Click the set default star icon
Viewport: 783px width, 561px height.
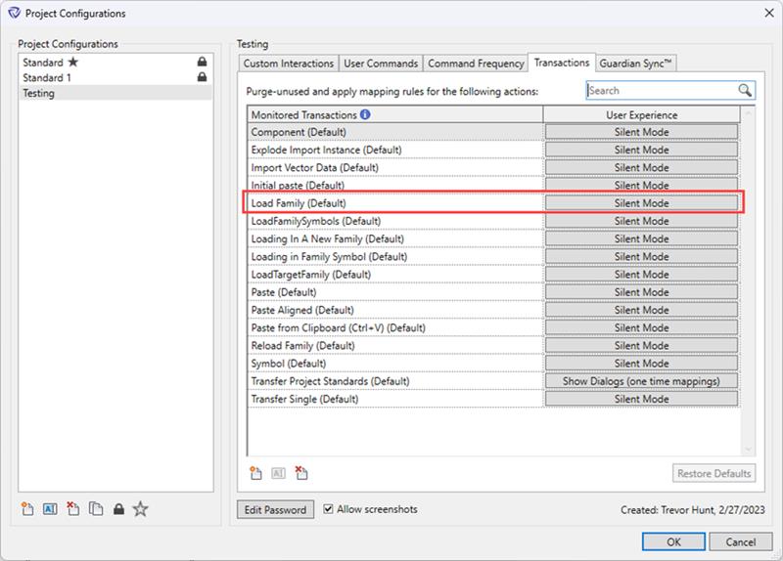pos(140,508)
